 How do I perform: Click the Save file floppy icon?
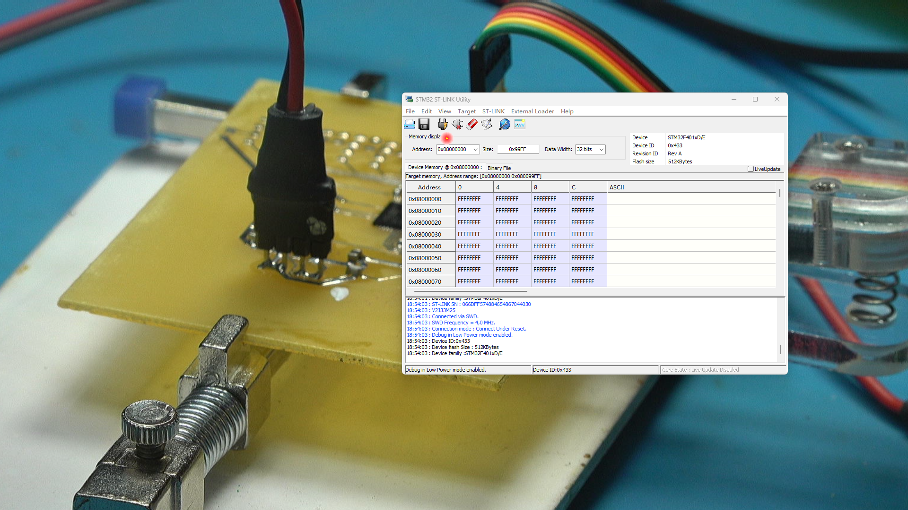(424, 124)
